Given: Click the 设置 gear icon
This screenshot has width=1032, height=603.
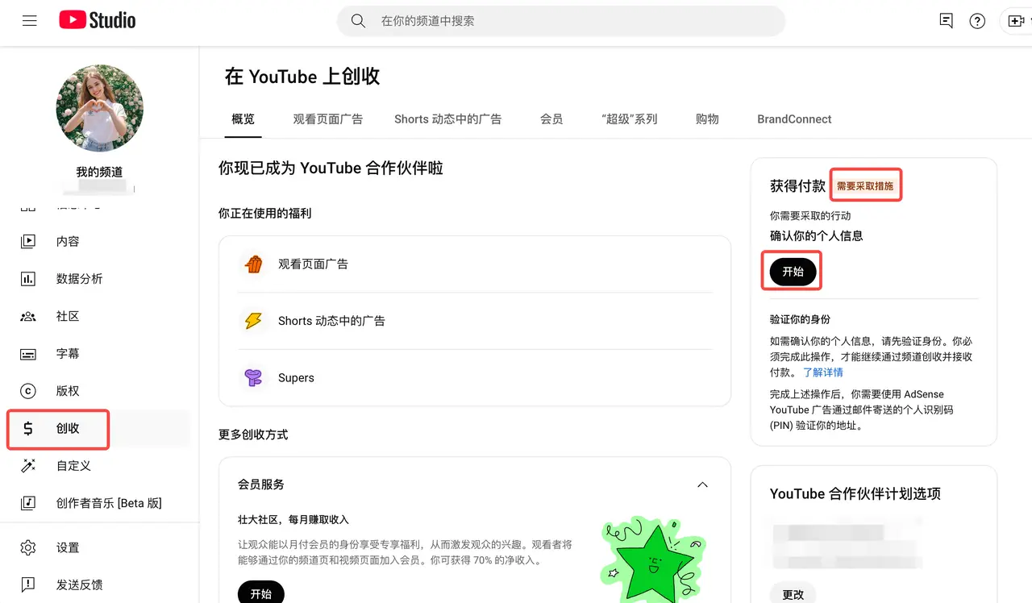Looking at the screenshot, I should point(28,547).
